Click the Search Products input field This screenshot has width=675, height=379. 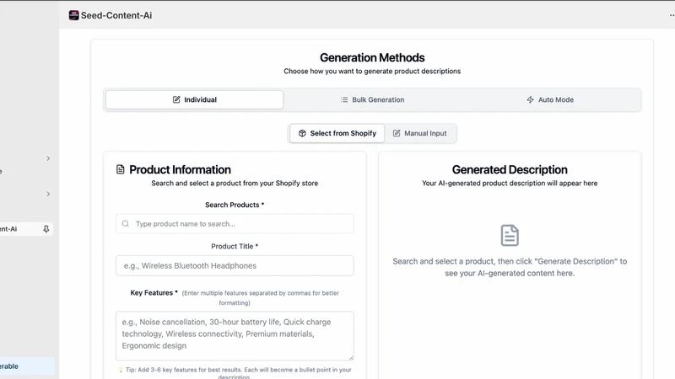[235, 224]
